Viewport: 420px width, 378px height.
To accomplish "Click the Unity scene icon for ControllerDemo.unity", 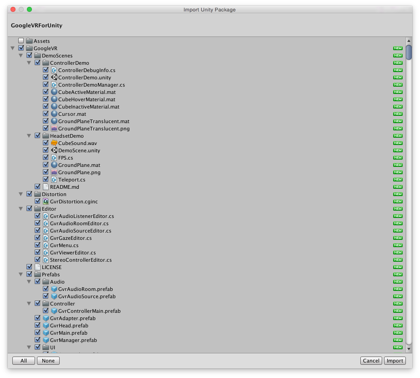I will click(x=54, y=78).
